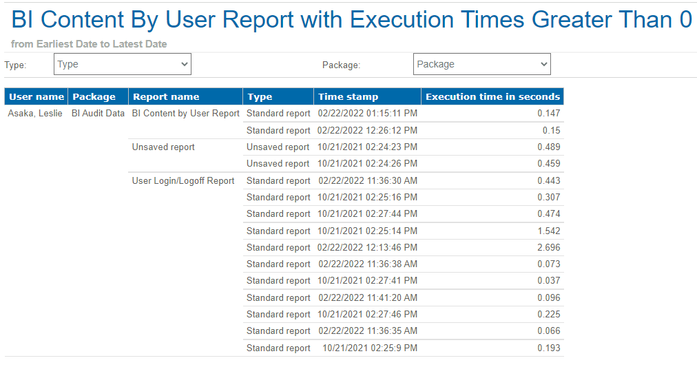The width and height of the screenshot is (697, 367).
Task: Select the BI Audit Data package cell
Action: pos(98,114)
